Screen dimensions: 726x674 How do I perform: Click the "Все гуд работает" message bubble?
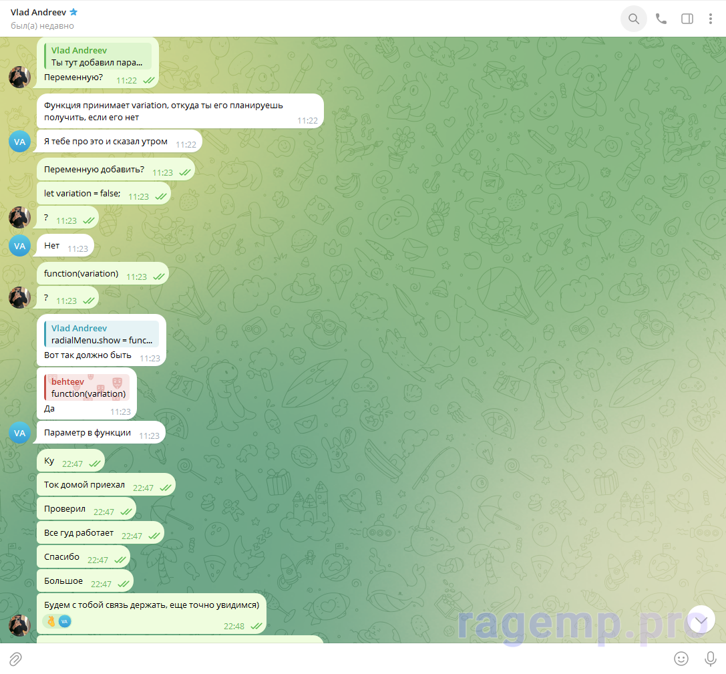[79, 533]
